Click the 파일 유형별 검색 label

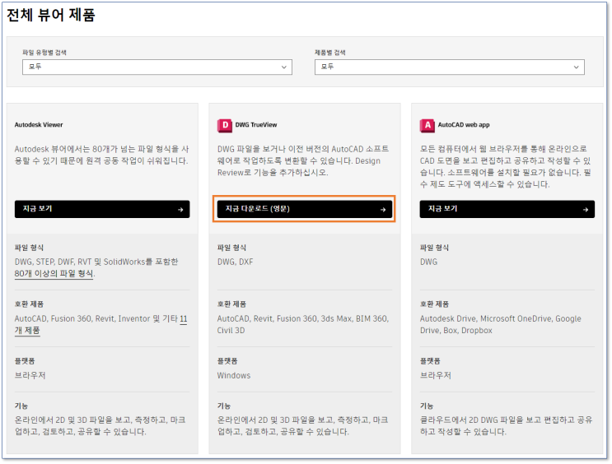(44, 53)
